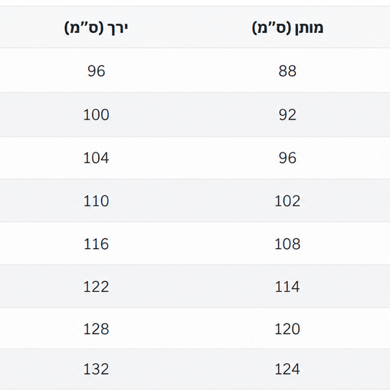Click waist value 114 cell
Screen dimensions: 390x390
287,287
